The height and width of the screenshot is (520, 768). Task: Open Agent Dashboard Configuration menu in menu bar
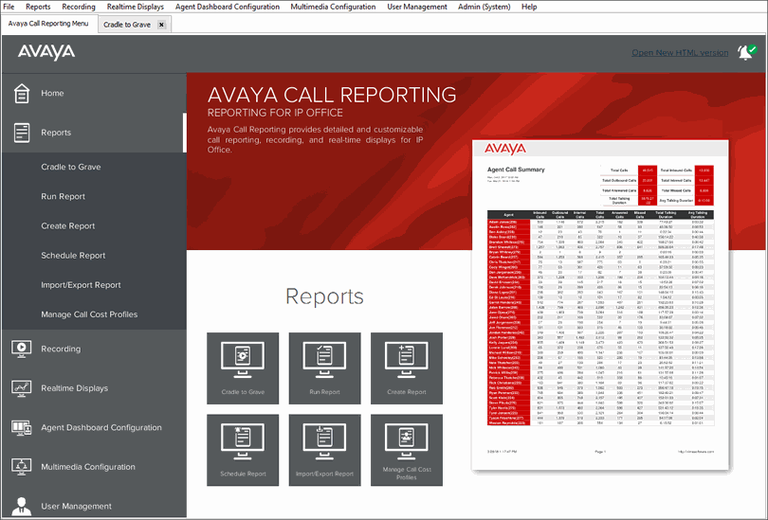pos(228,7)
